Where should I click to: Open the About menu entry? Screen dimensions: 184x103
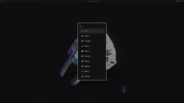[x=92, y=71]
